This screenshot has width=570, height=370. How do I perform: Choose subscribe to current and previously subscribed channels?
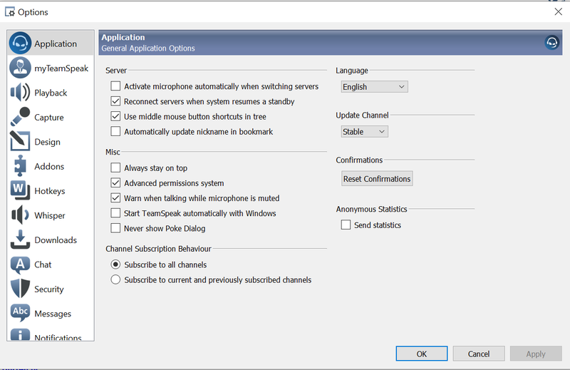pos(115,279)
